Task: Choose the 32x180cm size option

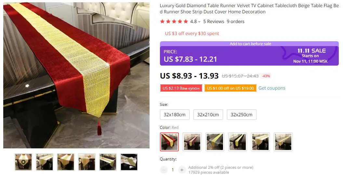Action: pos(175,115)
